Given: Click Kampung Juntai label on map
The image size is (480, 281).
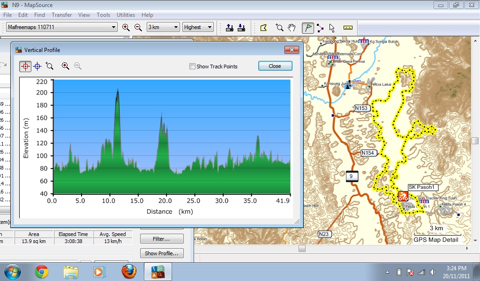Looking at the screenshot, I should click(x=337, y=83).
